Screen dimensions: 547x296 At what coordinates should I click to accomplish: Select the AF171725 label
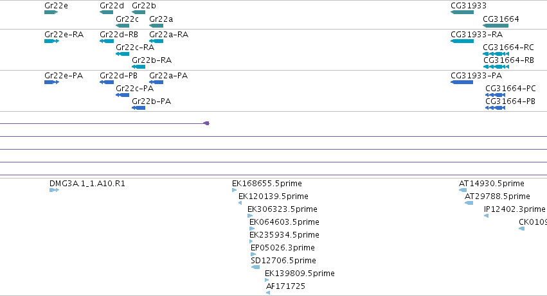(x=285, y=286)
